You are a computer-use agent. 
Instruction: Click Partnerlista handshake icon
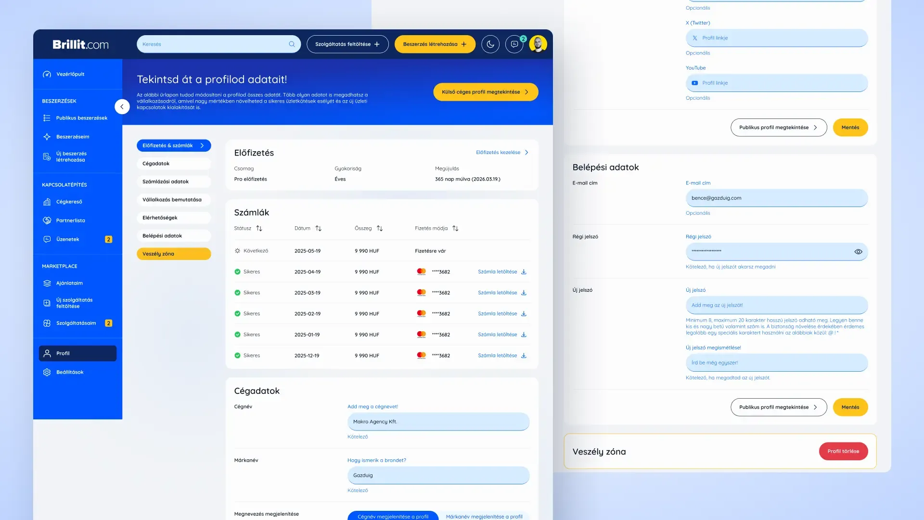(47, 221)
